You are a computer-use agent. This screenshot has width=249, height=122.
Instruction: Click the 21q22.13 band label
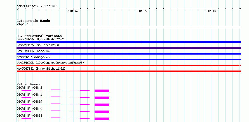click(24, 24)
